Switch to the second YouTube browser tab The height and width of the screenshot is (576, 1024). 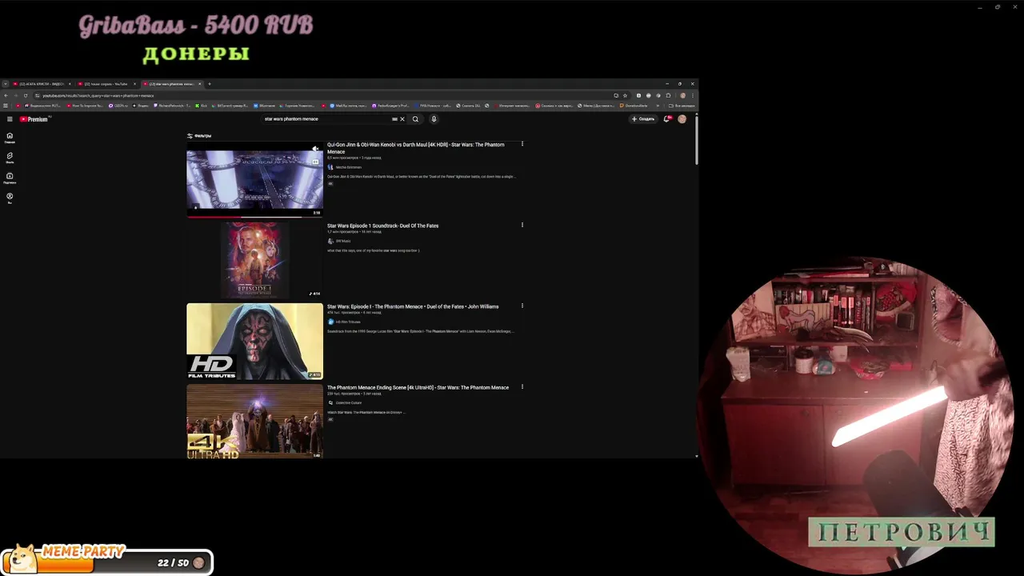(x=106, y=84)
